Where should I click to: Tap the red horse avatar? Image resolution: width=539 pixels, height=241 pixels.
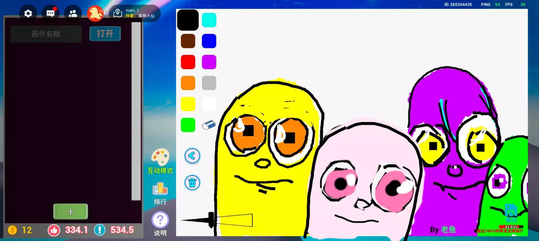click(x=95, y=13)
